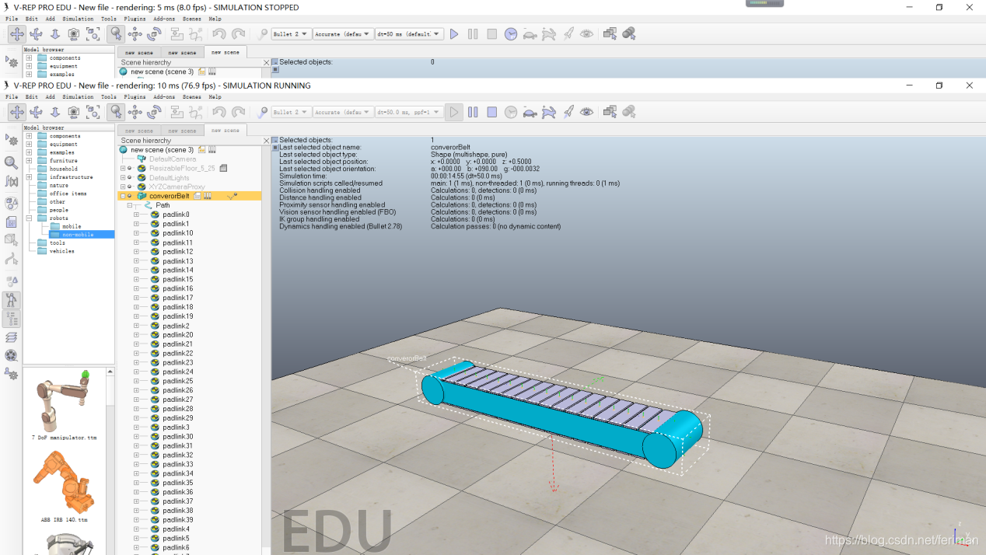986x555 pixels.
Task: Select mobile robots folder
Action: pyautogui.click(x=71, y=226)
